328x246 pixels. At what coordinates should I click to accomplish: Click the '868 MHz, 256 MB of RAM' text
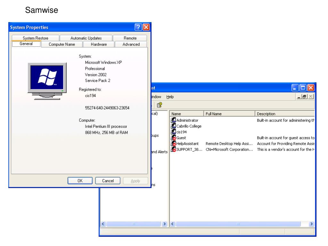pos(106,133)
